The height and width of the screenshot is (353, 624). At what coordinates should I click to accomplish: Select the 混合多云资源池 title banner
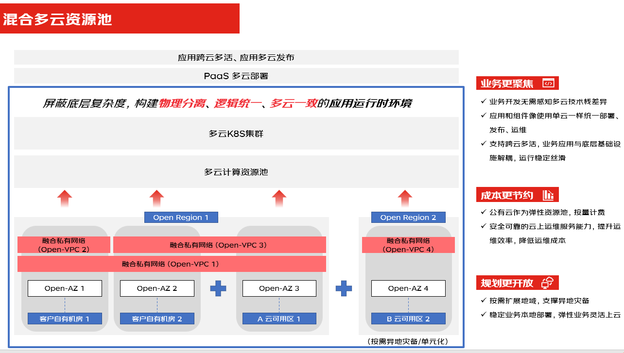coord(120,18)
